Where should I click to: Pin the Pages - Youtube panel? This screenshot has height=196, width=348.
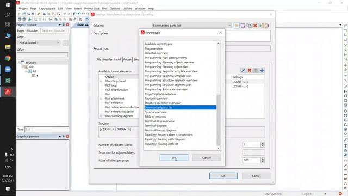pos(64,24)
